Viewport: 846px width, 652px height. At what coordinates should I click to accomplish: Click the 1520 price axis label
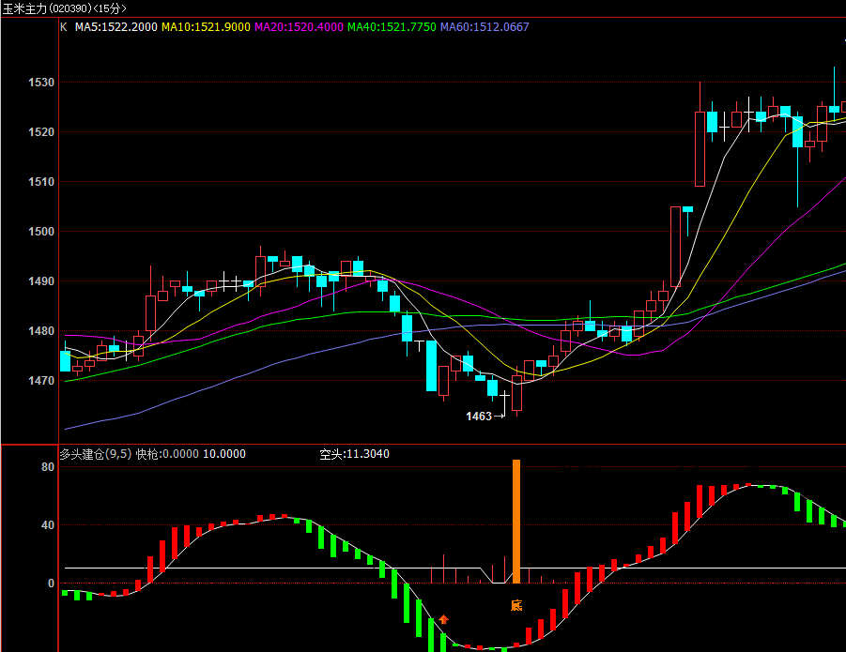tap(41, 132)
